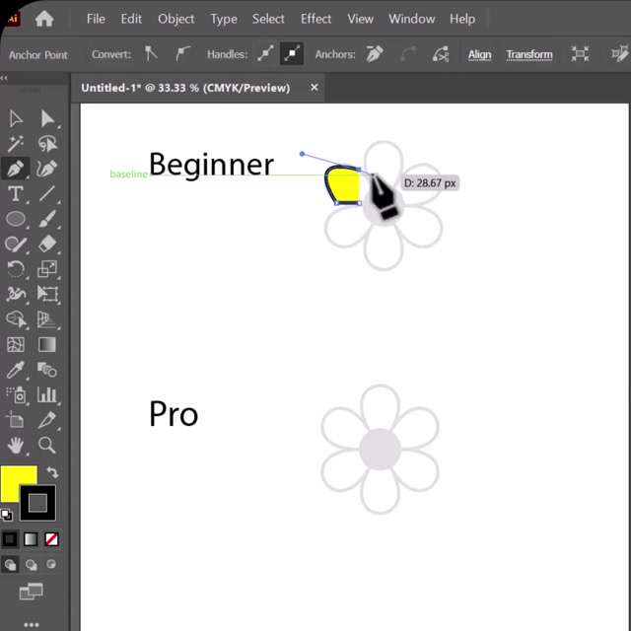Expand the tools panel with double arrows

click(5, 77)
